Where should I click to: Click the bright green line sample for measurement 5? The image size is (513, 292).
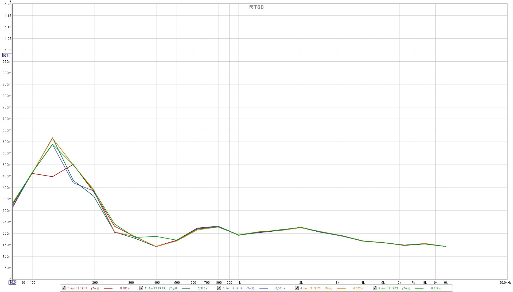pyautogui.click(x=419, y=288)
